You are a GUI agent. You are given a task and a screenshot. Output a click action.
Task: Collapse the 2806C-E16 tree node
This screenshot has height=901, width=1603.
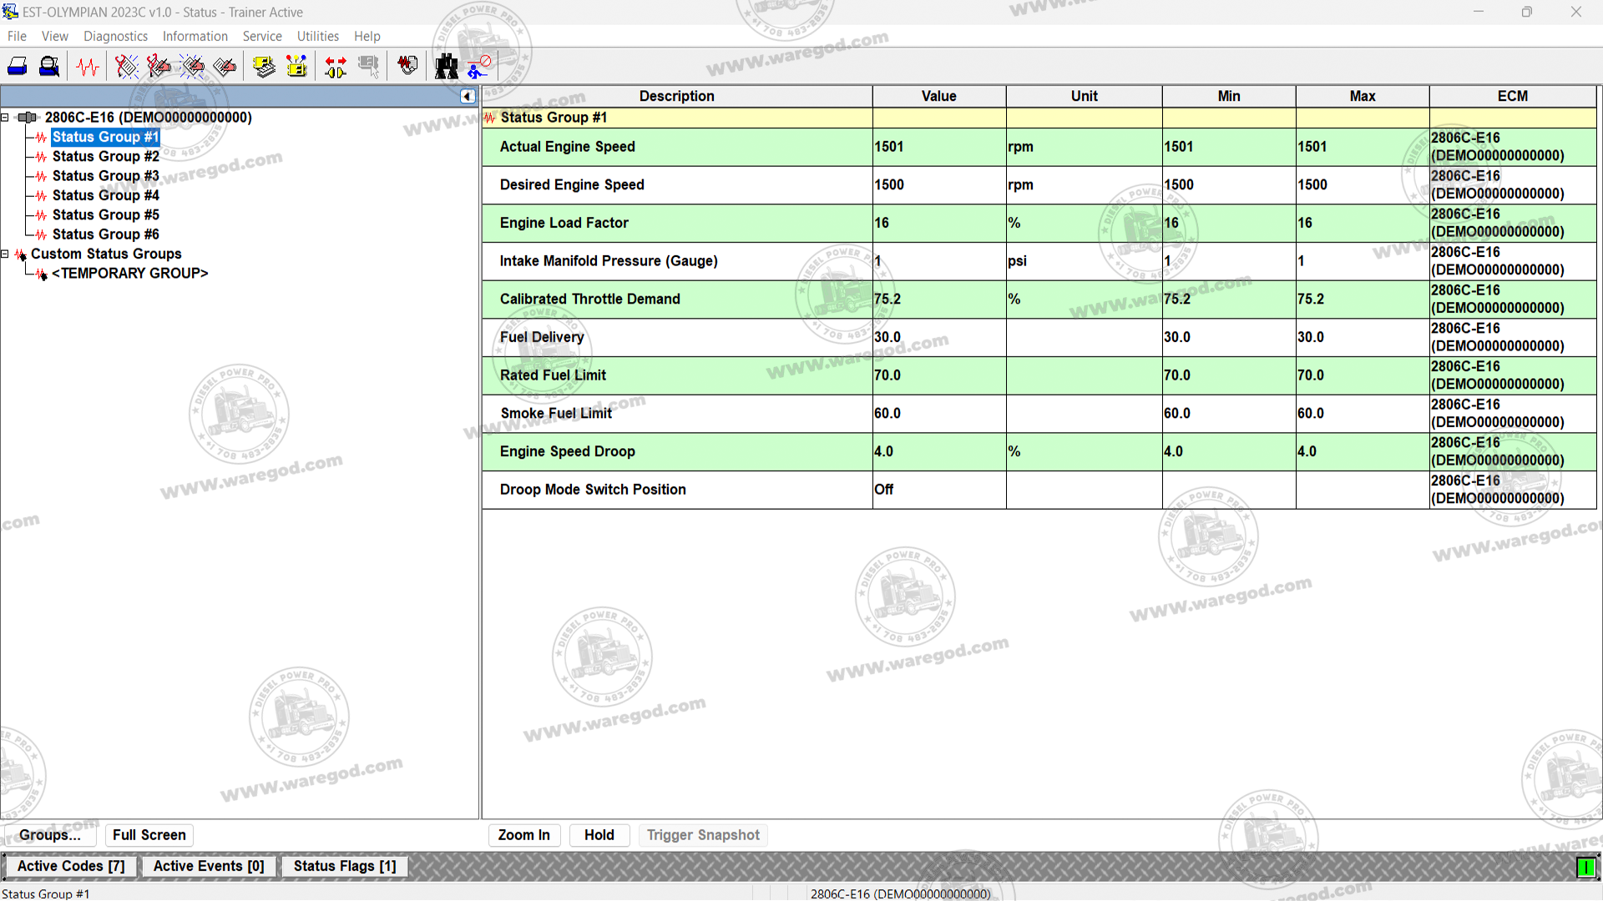[5, 118]
